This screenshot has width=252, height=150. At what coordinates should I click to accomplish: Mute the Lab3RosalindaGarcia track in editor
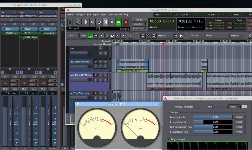coord(100,62)
